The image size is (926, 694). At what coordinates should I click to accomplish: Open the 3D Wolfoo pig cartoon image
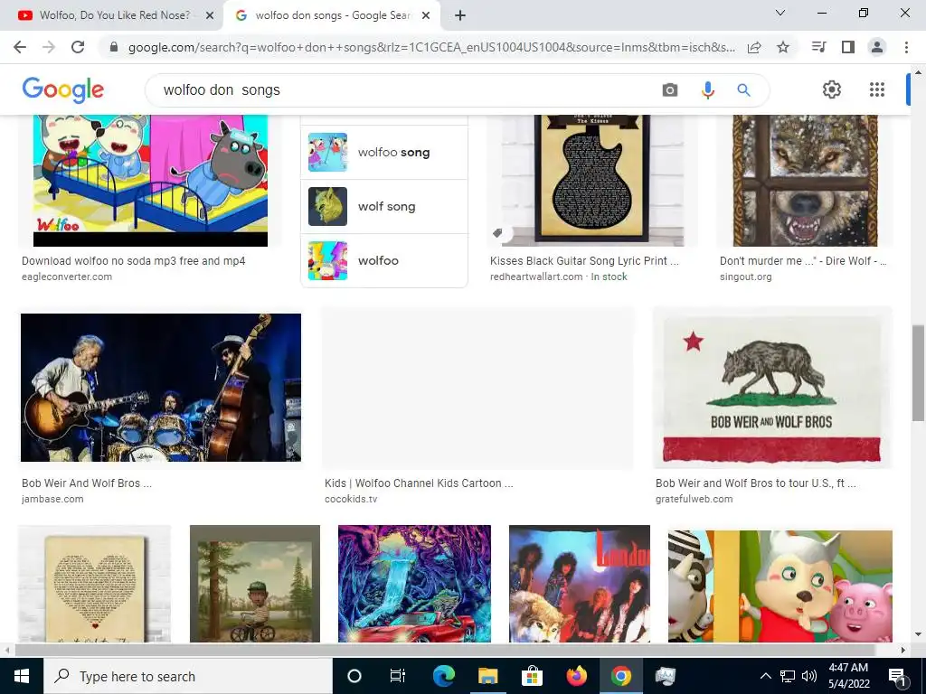(780, 586)
